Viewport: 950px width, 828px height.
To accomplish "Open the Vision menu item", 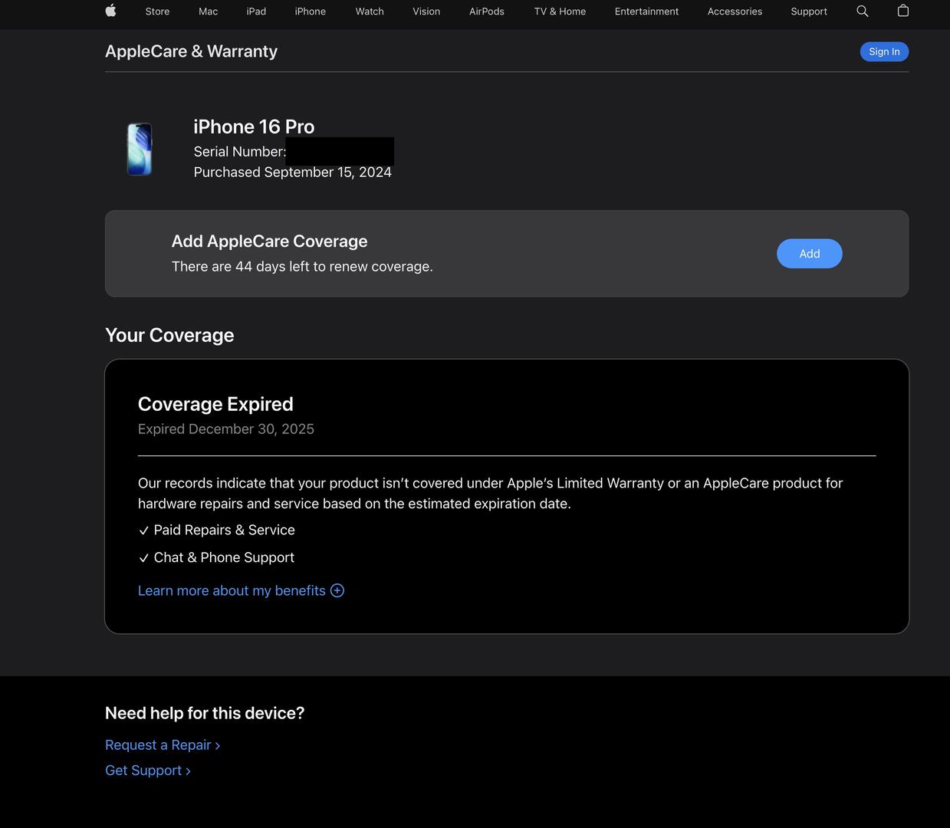I will [x=426, y=11].
